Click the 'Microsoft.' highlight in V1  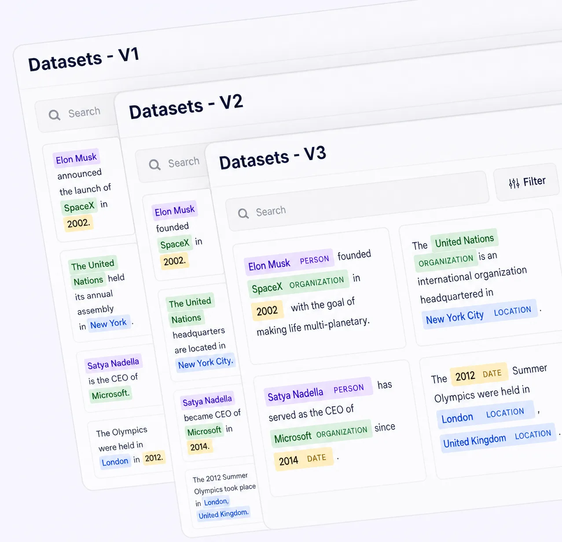pos(111,394)
